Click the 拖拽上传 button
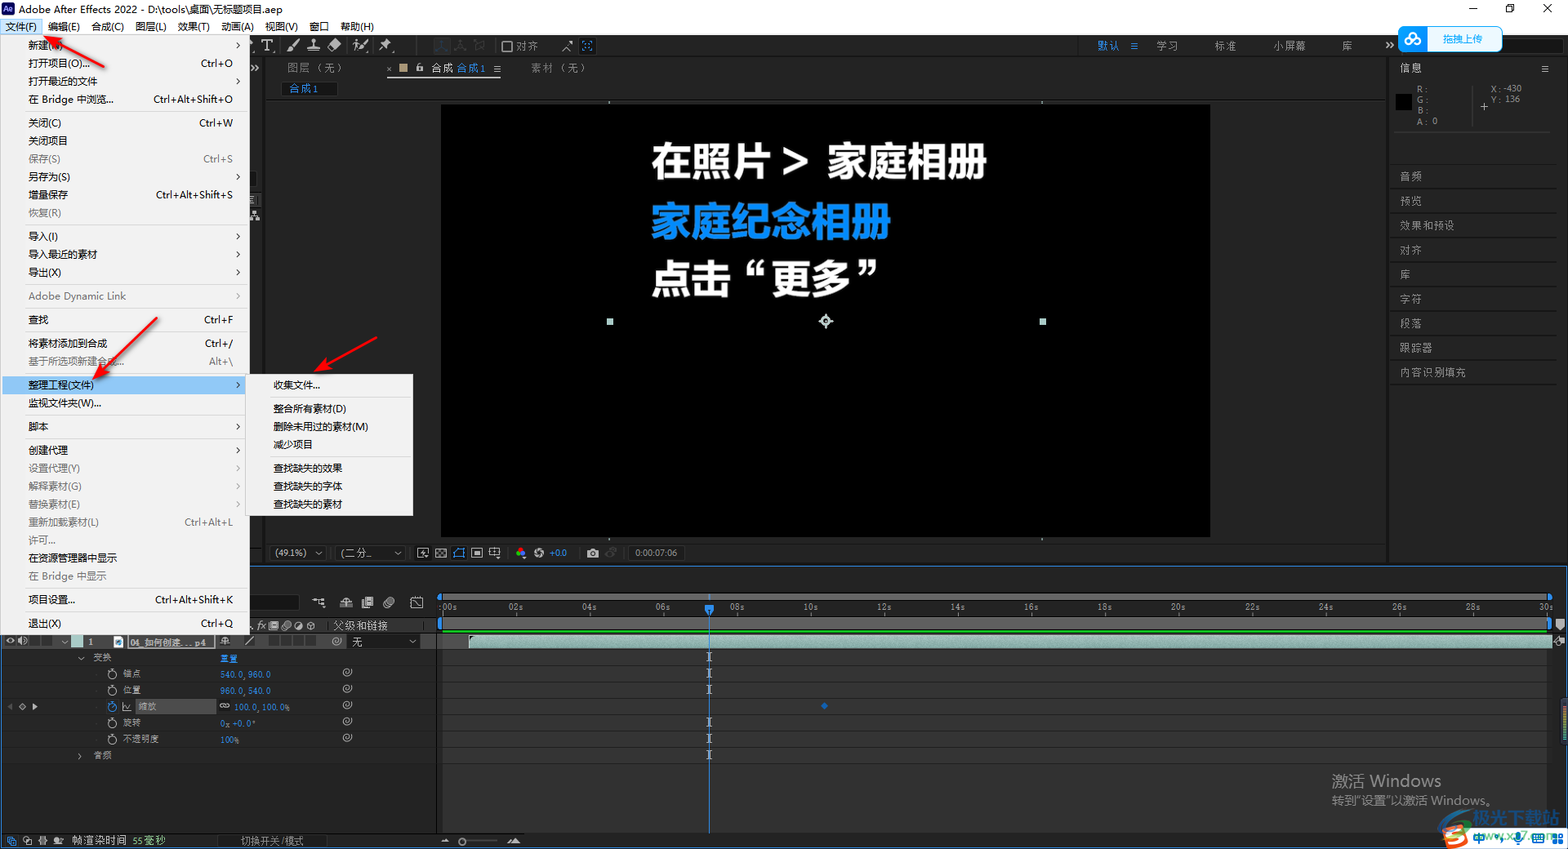Viewport: 1568px width, 849px height. [x=1462, y=38]
